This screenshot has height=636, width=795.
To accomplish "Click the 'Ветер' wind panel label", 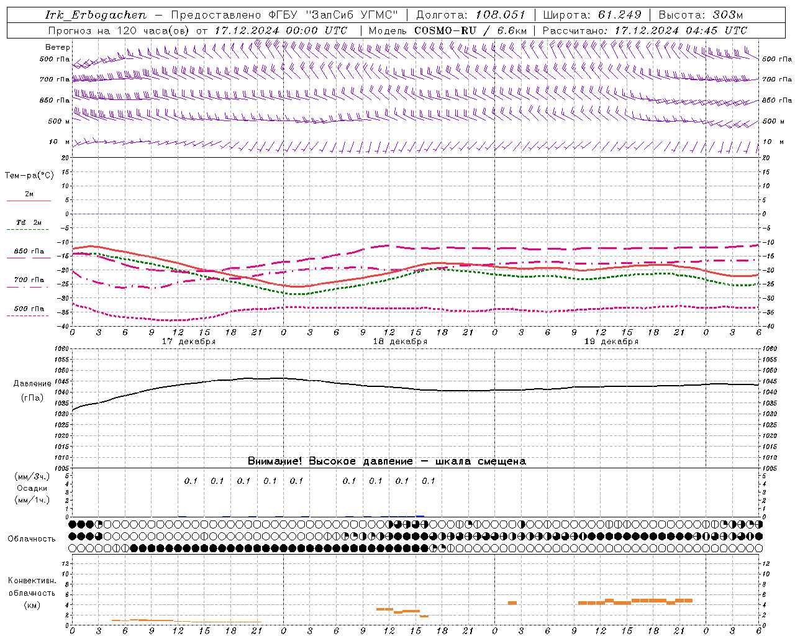I will coord(57,47).
